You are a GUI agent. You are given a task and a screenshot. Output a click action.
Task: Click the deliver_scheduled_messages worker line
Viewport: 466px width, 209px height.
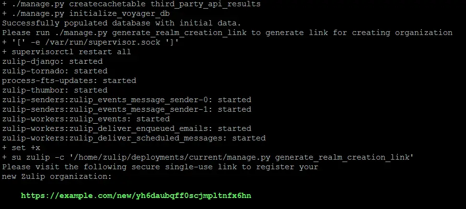(134, 138)
